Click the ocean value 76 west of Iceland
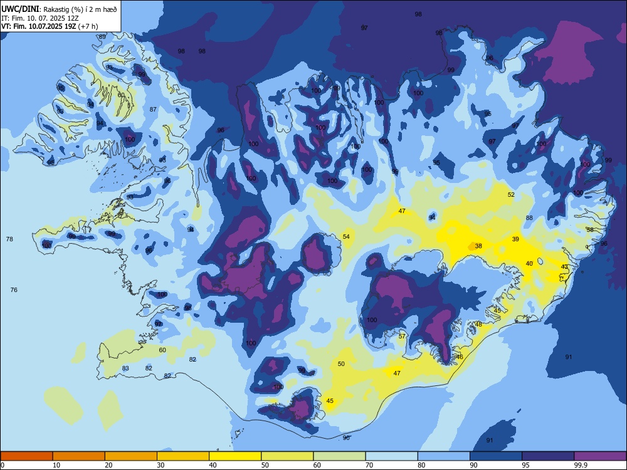The height and width of the screenshot is (470, 627). [14, 290]
